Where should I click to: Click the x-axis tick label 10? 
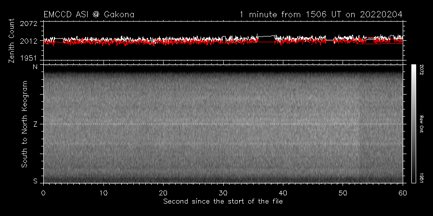click(x=103, y=193)
